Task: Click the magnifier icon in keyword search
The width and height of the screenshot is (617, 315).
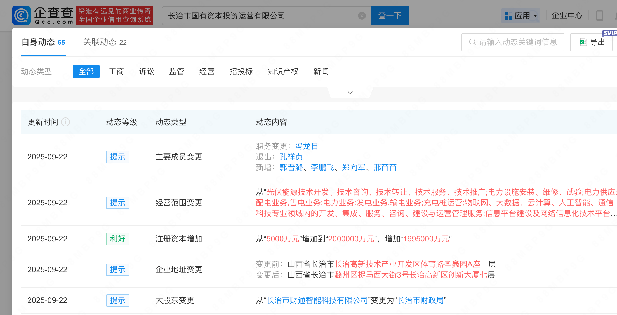Action: pos(472,42)
